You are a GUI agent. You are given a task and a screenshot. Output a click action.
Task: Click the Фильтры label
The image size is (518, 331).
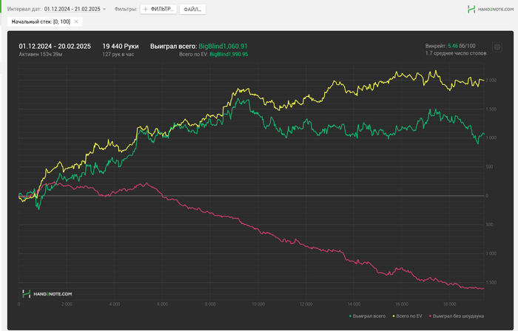126,9
